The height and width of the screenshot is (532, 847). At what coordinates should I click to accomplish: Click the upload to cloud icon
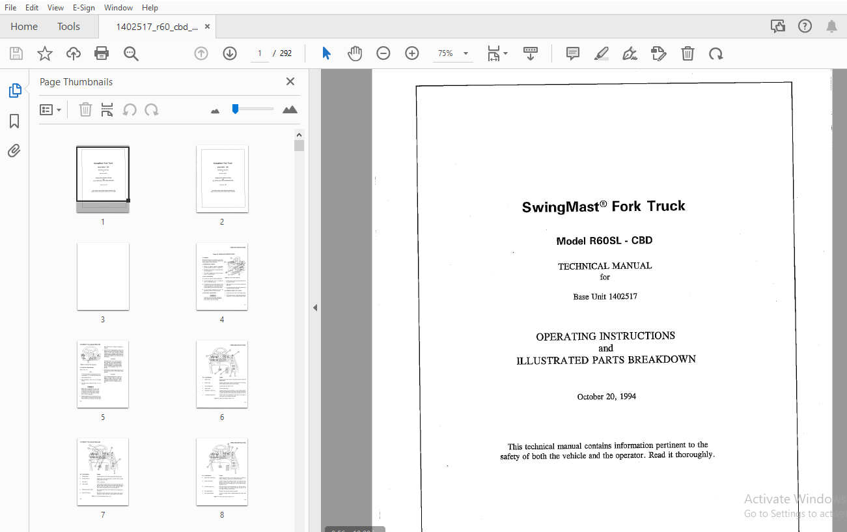(74, 53)
